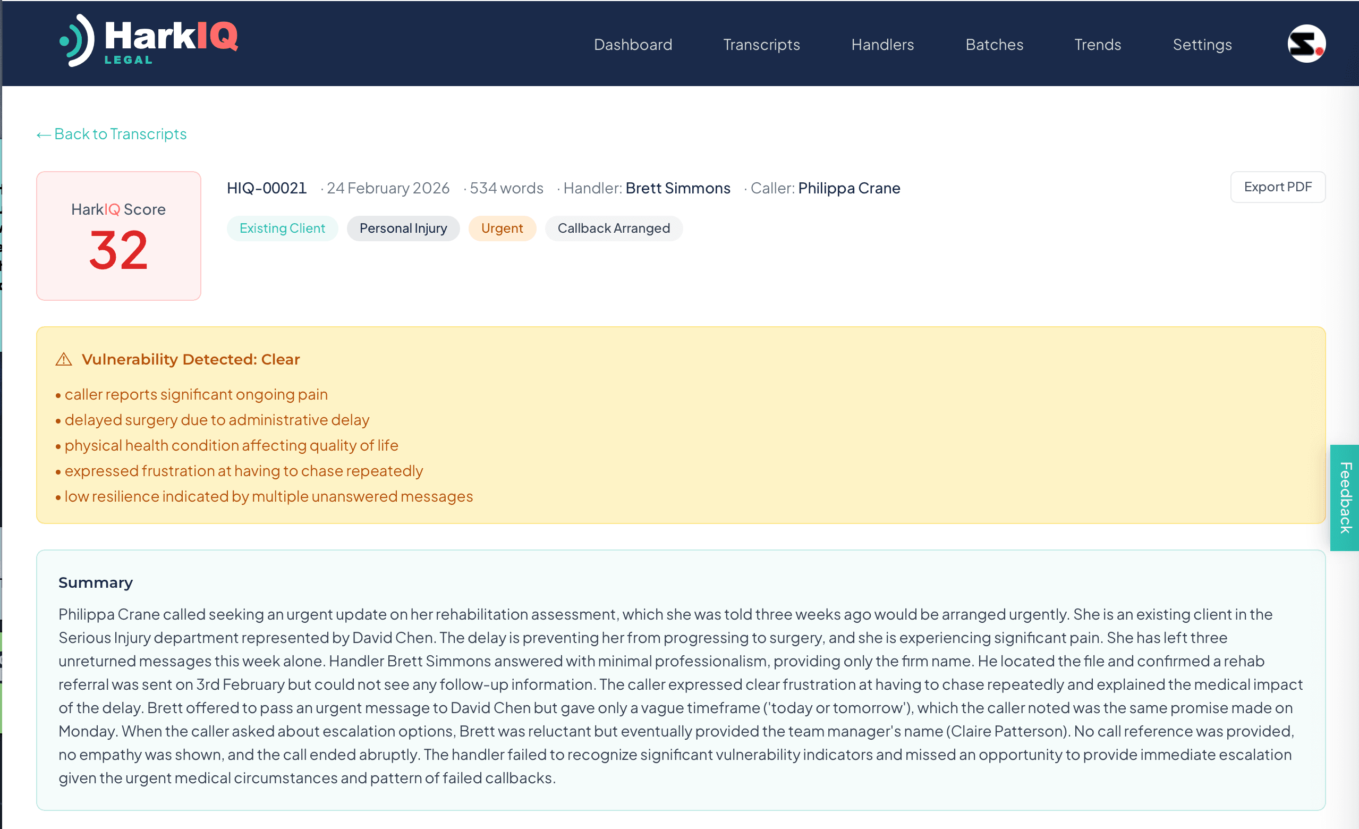This screenshot has width=1359, height=829.
Task: Open the Handlers section
Action: pos(882,45)
